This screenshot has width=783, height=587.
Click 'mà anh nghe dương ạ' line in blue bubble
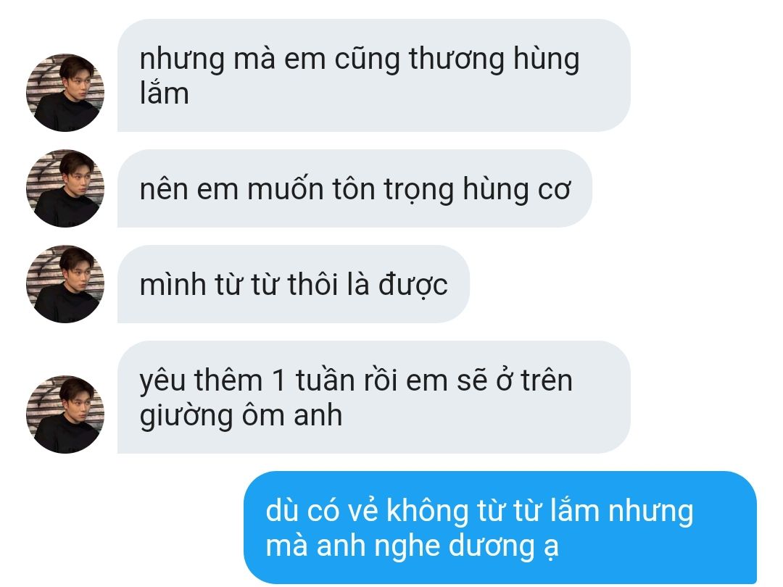[412, 546]
